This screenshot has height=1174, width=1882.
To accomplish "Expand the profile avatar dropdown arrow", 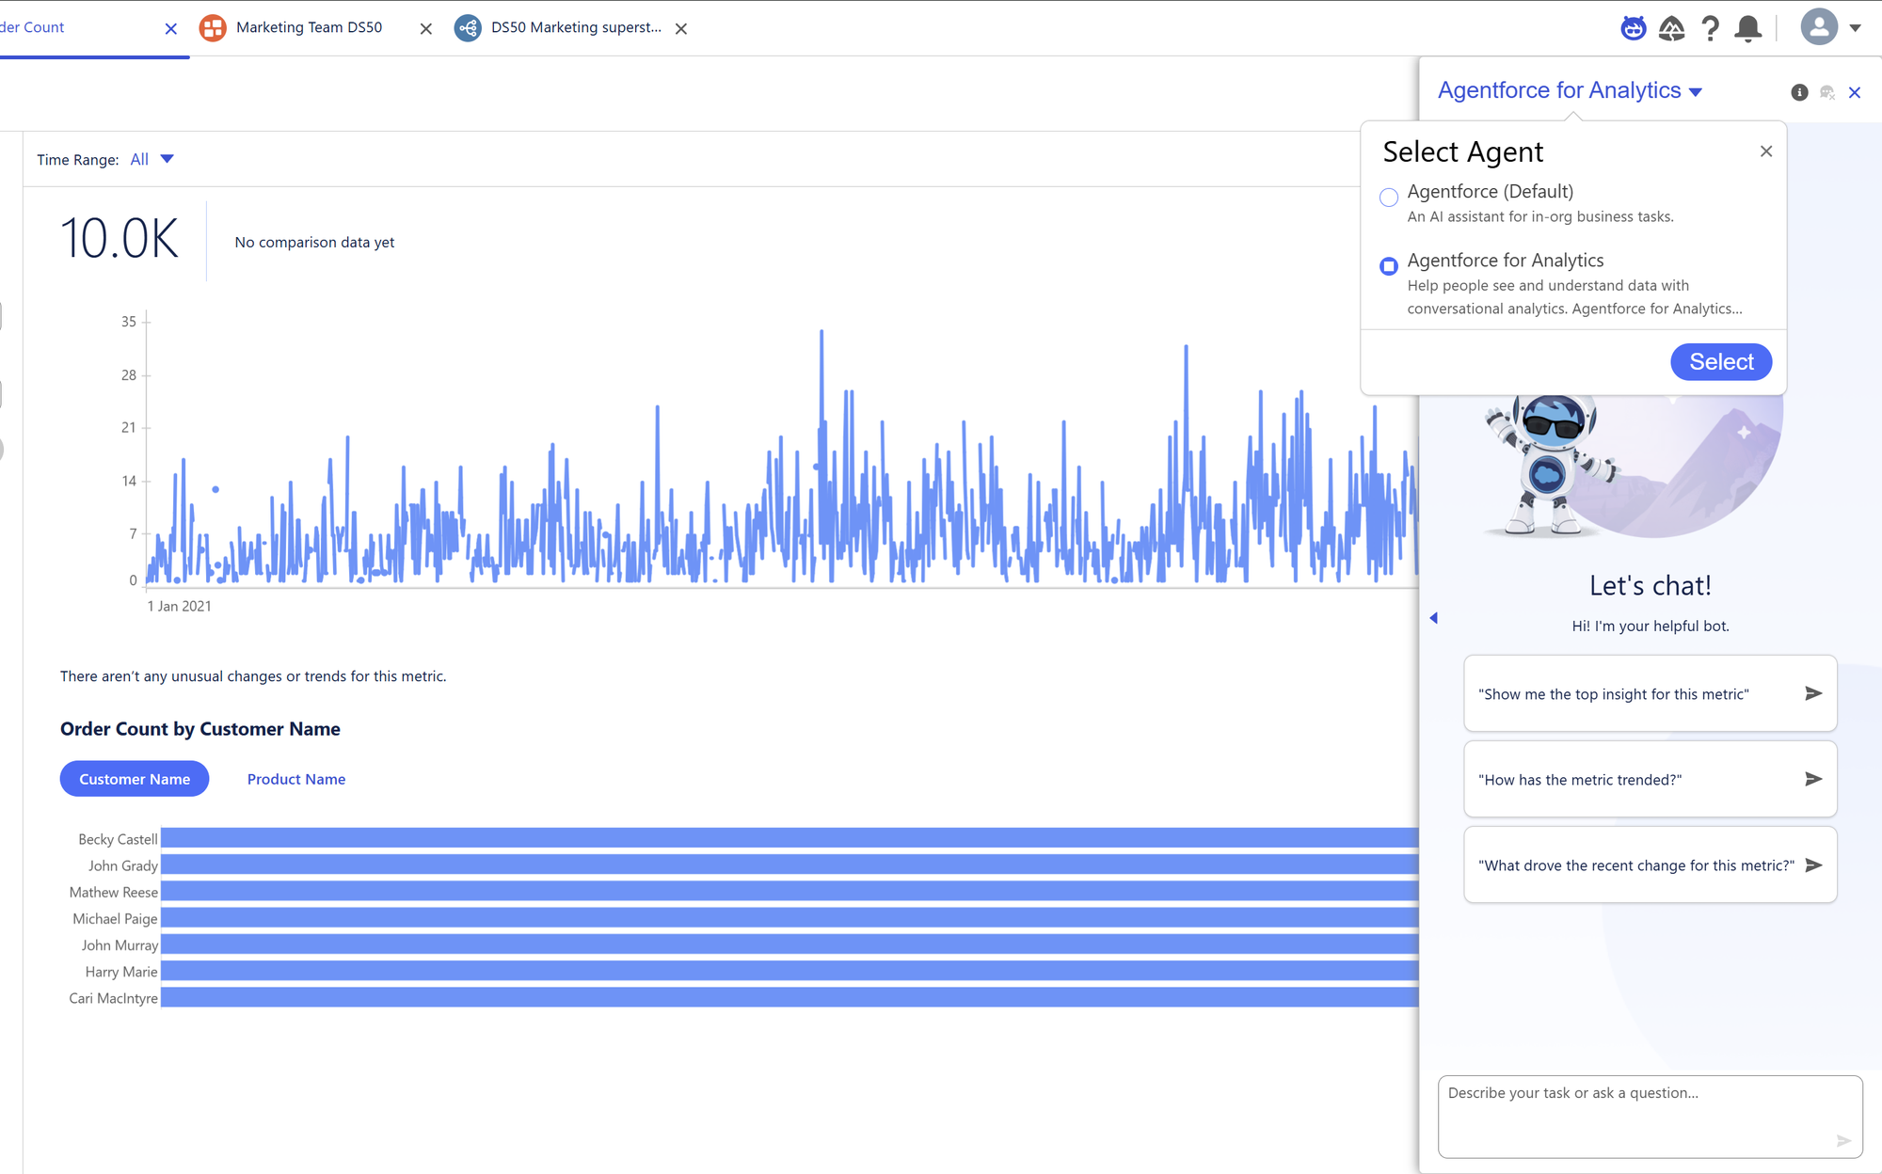I will pos(1856,28).
